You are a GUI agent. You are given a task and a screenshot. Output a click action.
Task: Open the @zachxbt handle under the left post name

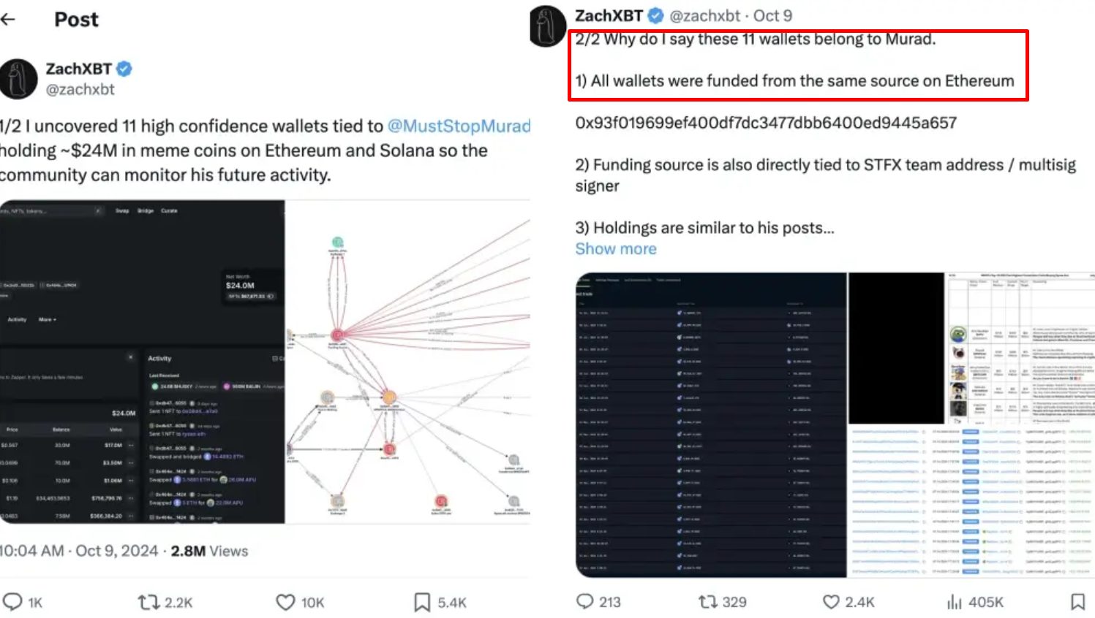tap(80, 90)
